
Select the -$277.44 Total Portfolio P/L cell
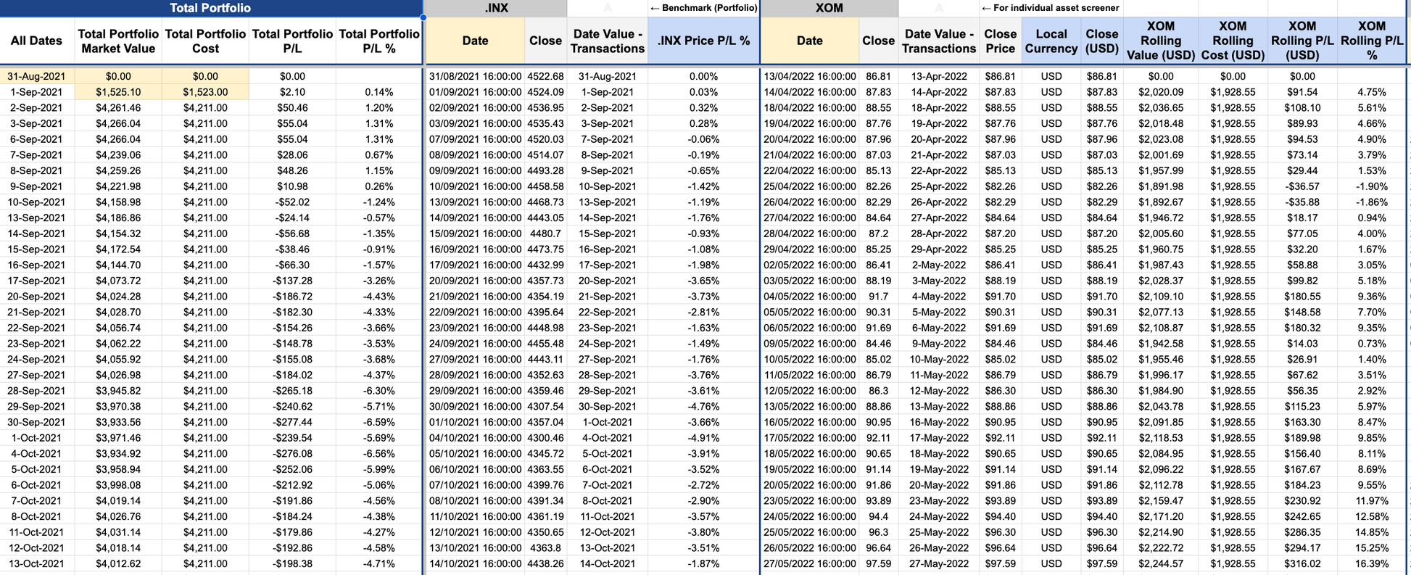[x=292, y=422]
